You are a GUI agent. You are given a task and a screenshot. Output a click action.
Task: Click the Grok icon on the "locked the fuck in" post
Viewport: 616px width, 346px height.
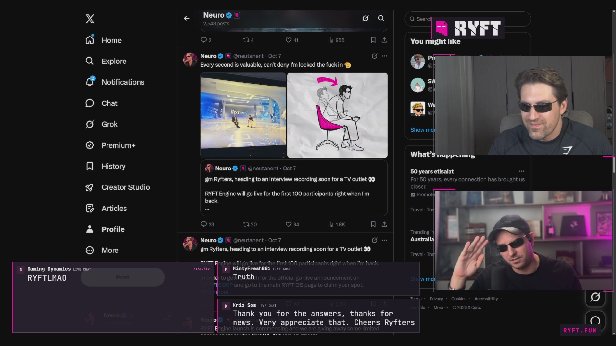pos(374,56)
